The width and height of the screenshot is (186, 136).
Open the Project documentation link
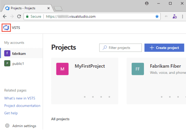[x=22, y=106]
